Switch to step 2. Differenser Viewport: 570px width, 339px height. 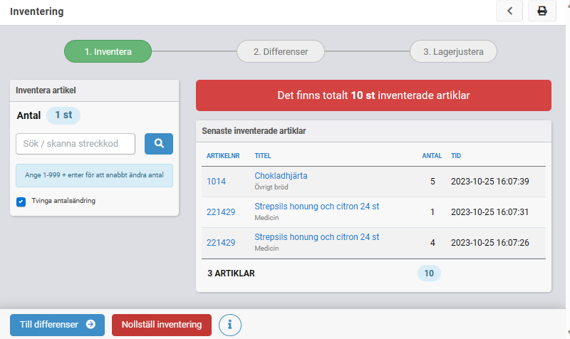click(281, 51)
